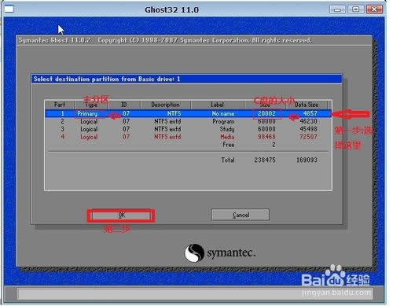Image resolution: width=393 pixels, height=306 pixels.
Task: Click the 72507 data size value
Action: 308,137
